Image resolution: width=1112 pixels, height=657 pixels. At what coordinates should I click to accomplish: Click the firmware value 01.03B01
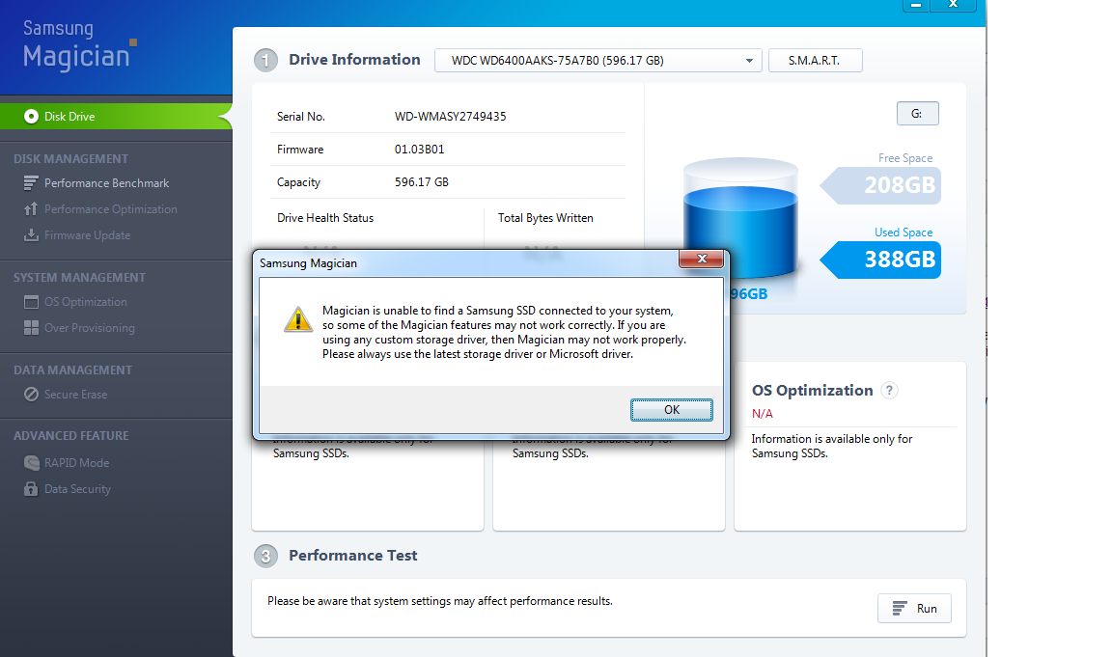(419, 150)
